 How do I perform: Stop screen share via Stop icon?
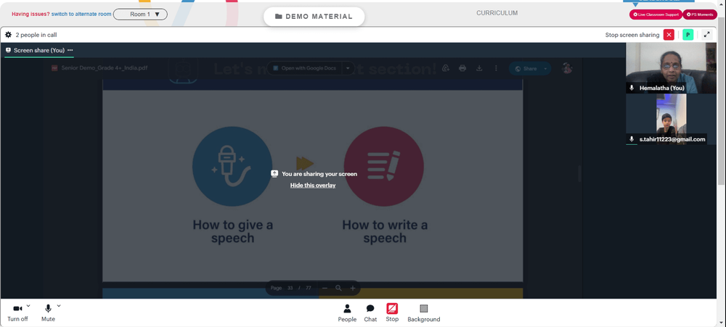point(392,313)
